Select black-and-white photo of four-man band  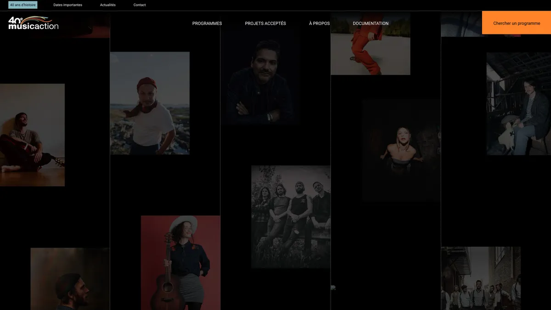click(291, 217)
